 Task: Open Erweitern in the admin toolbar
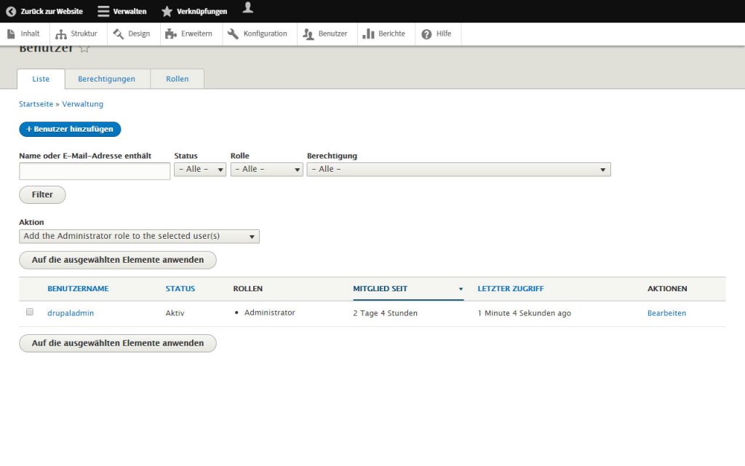pos(189,33)
